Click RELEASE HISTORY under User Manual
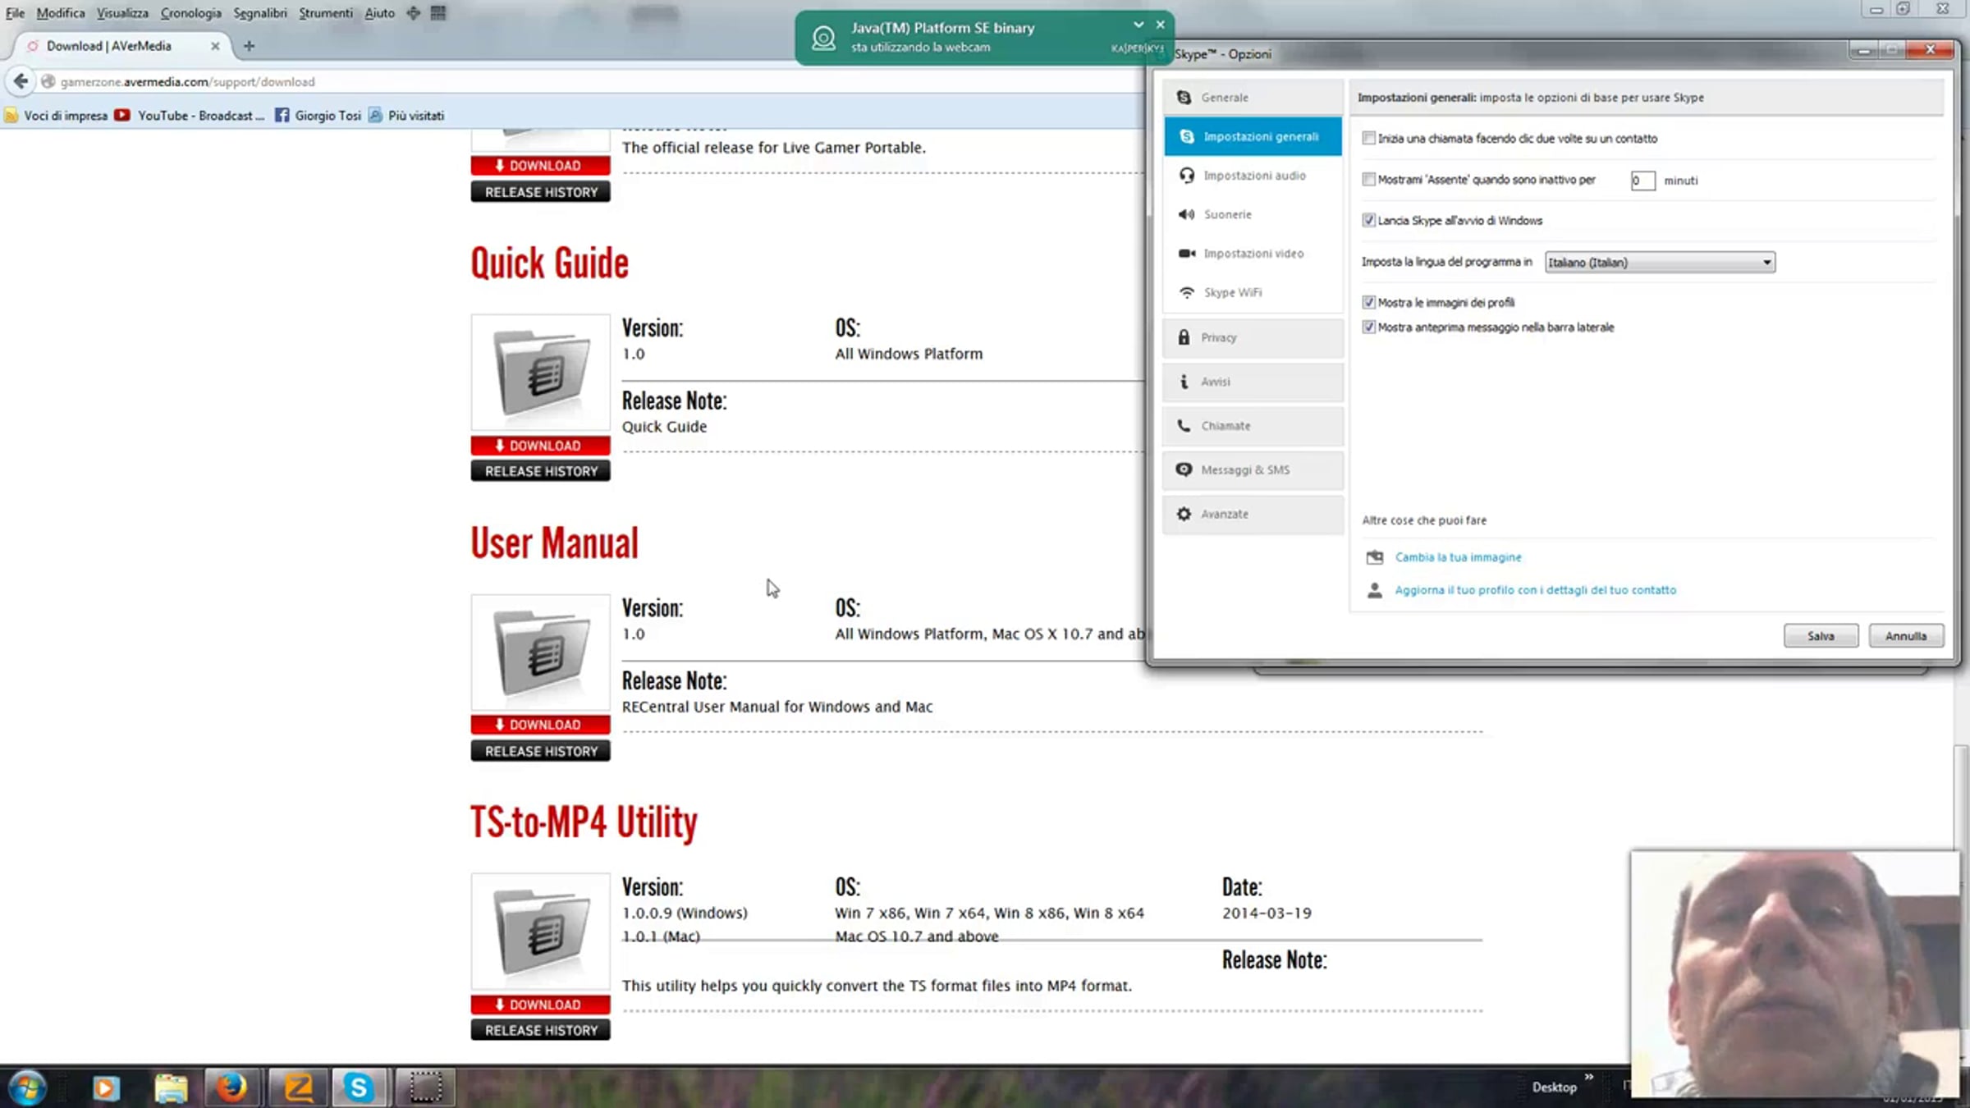This screenshot has width=1970, height=1108. 540,751
